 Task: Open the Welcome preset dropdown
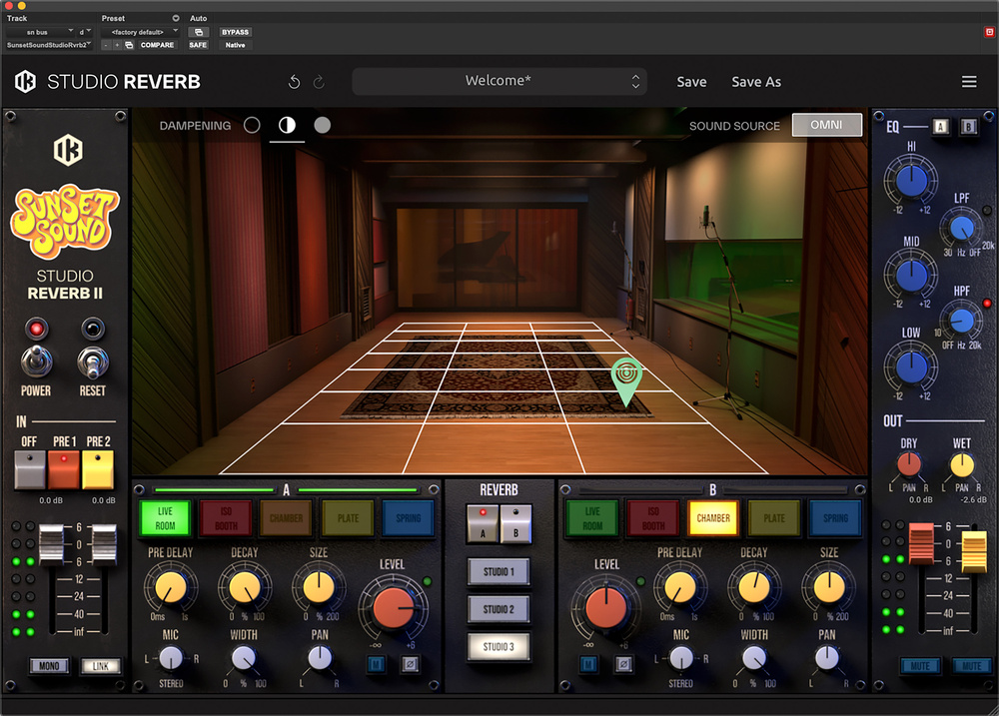pyautogui.click(x=499, y=82)
